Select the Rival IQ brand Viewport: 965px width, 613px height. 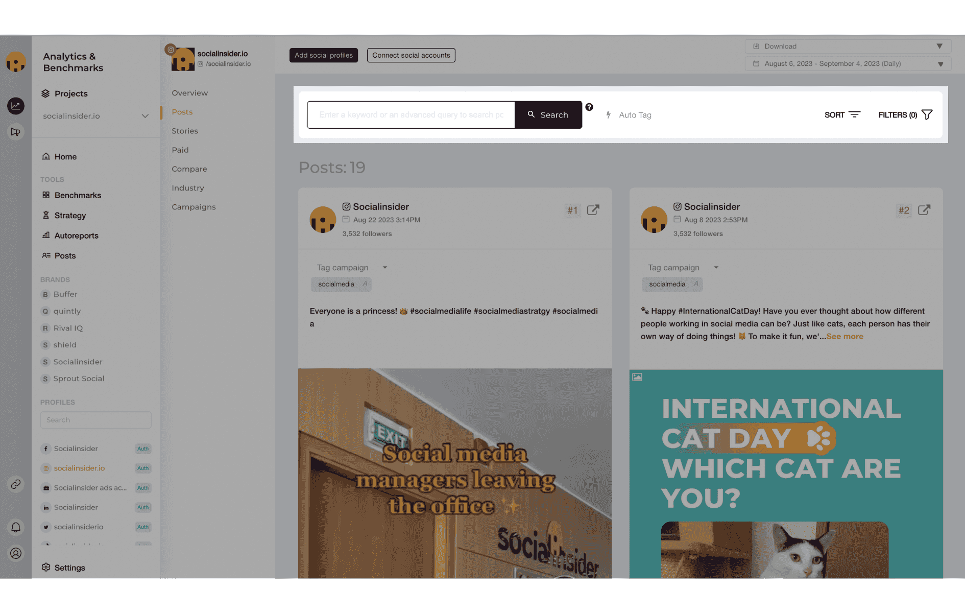[x=68, y=328]
